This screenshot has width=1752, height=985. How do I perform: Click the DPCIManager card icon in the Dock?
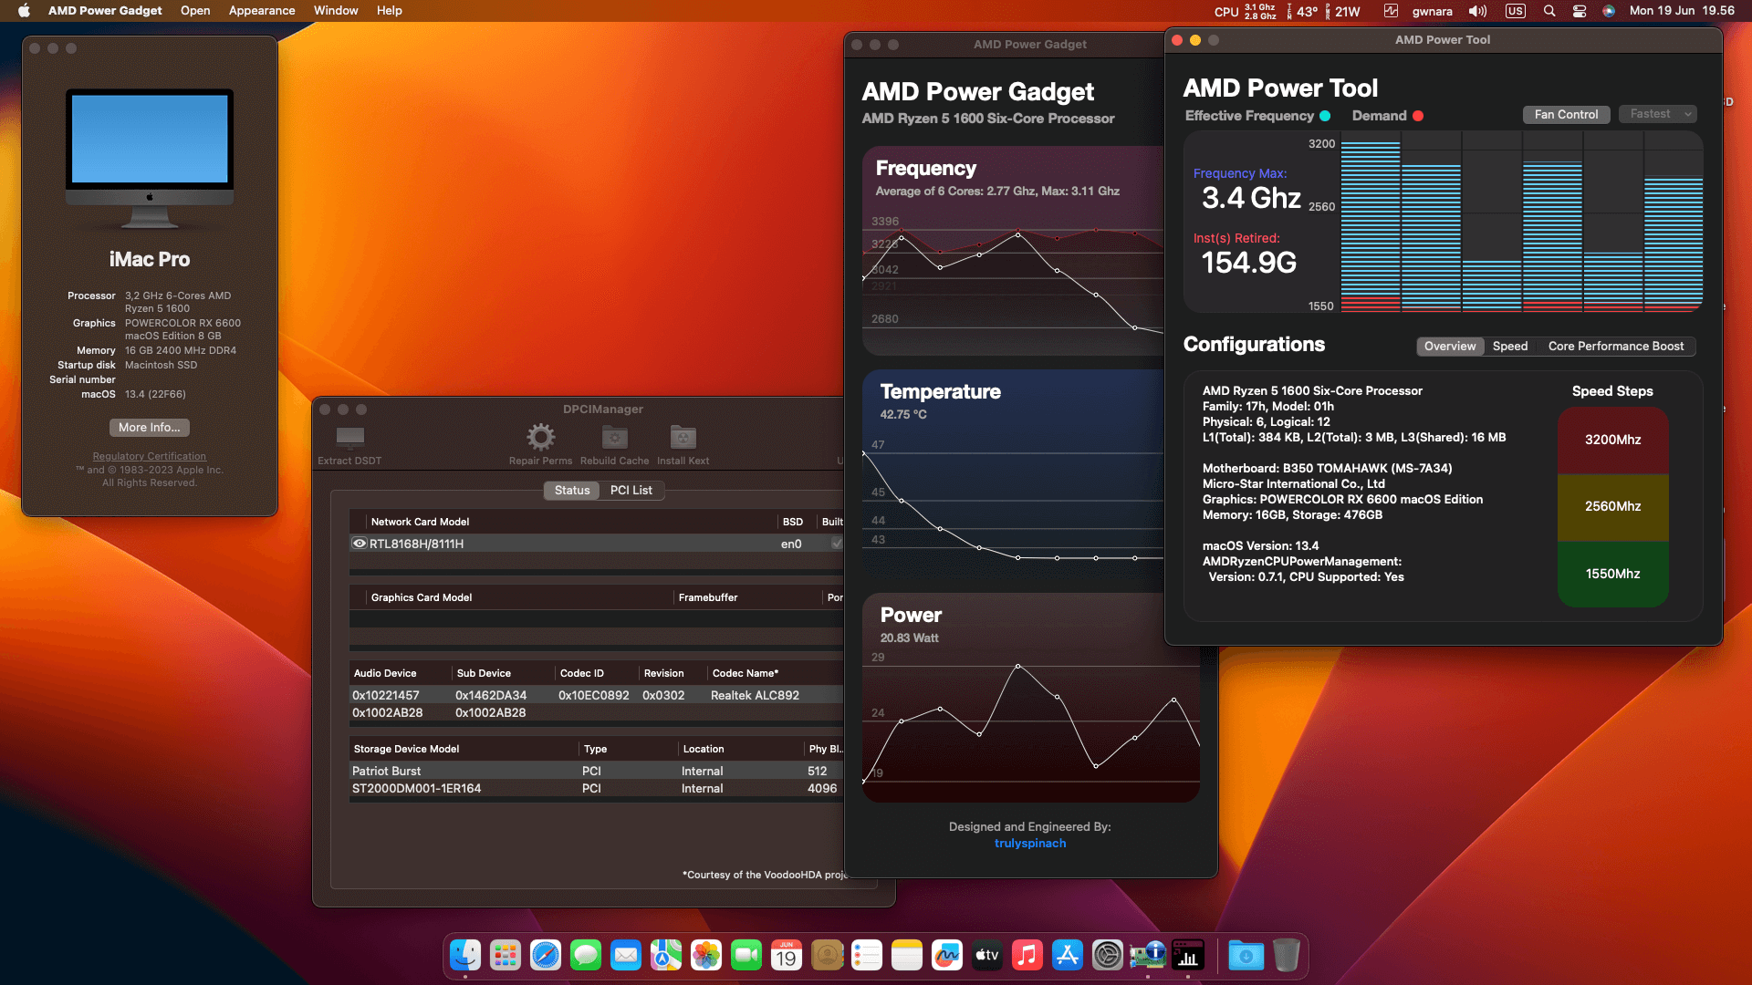point(1148,955)
